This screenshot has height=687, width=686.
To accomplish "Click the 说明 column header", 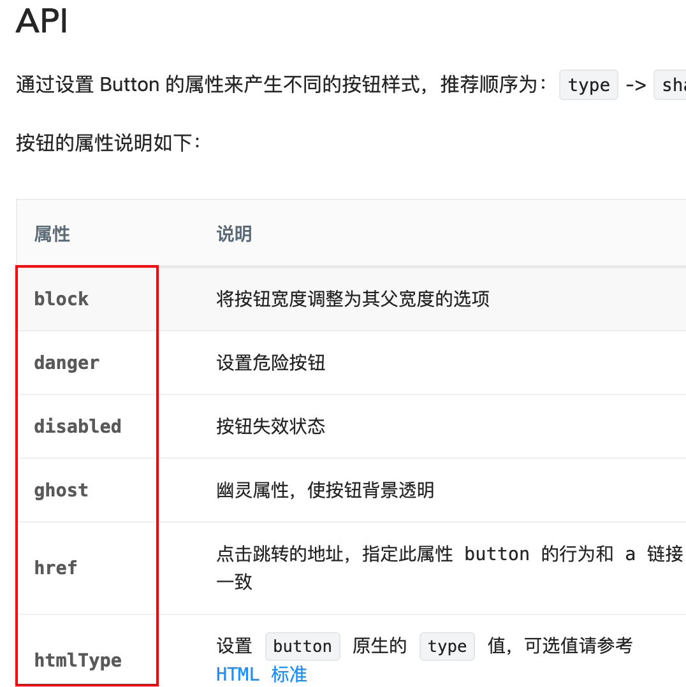I will pyautogui.click(x=235, y=233).
